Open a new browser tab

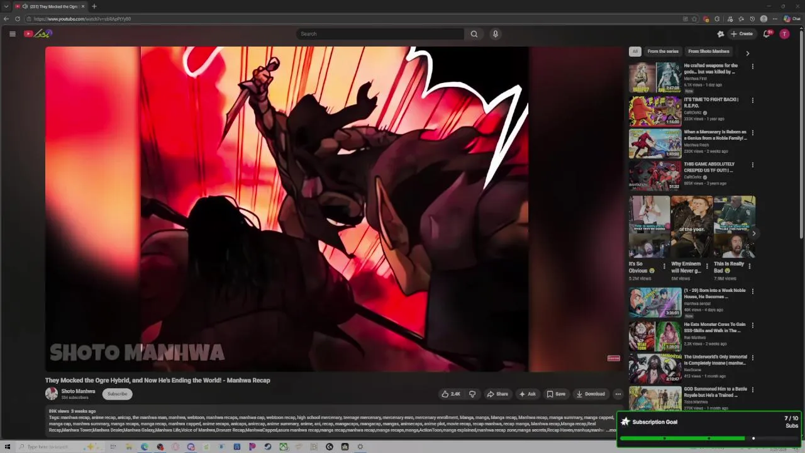(x=94, y=6)
